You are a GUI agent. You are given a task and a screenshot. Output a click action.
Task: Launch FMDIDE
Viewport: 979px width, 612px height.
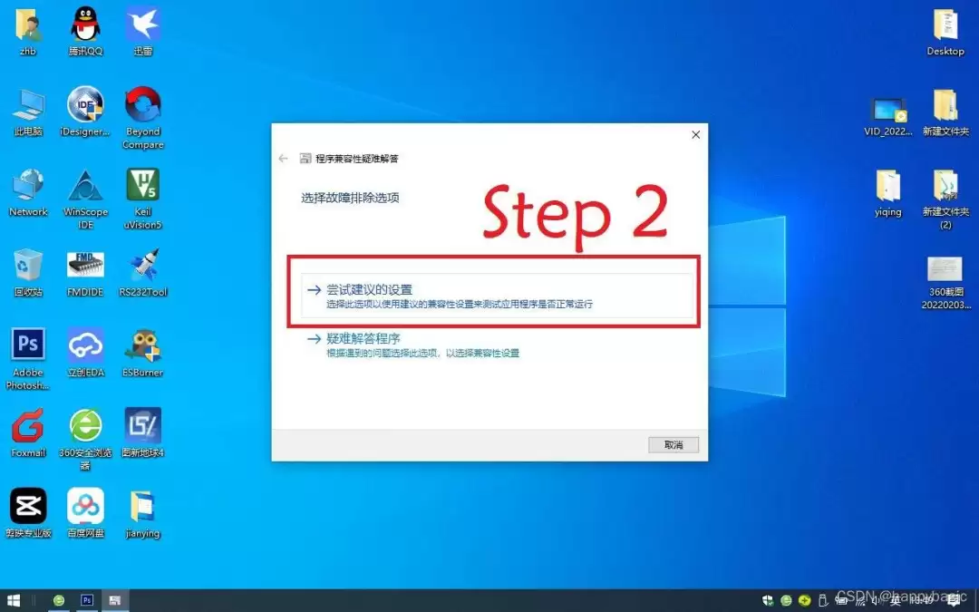(84, 266)
